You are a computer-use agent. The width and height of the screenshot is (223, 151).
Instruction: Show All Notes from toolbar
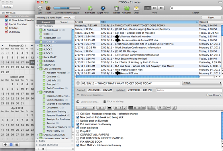(x=127, y=8)
